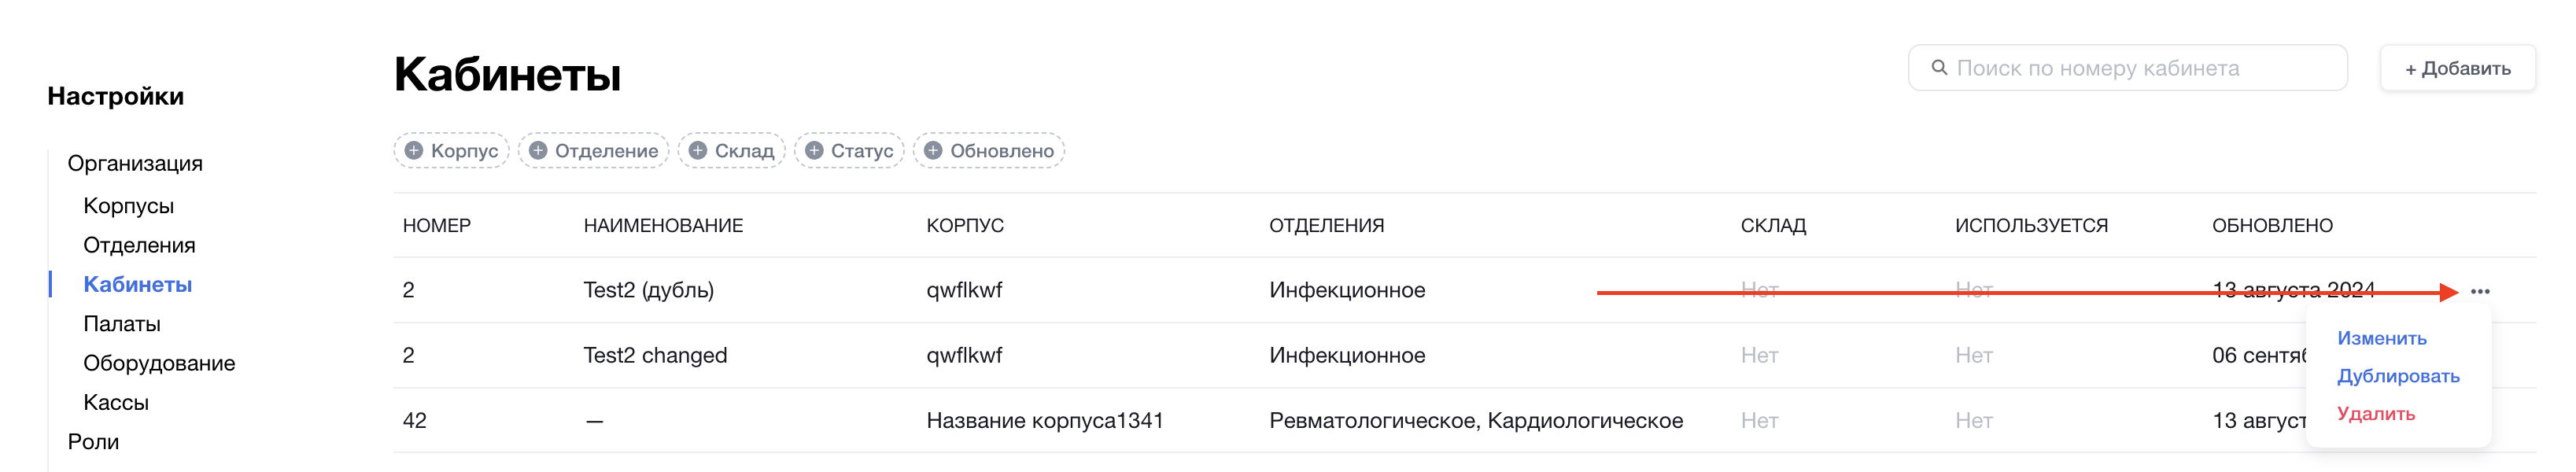Click plus icon on Отделение filter

click(x=538, y=151)
